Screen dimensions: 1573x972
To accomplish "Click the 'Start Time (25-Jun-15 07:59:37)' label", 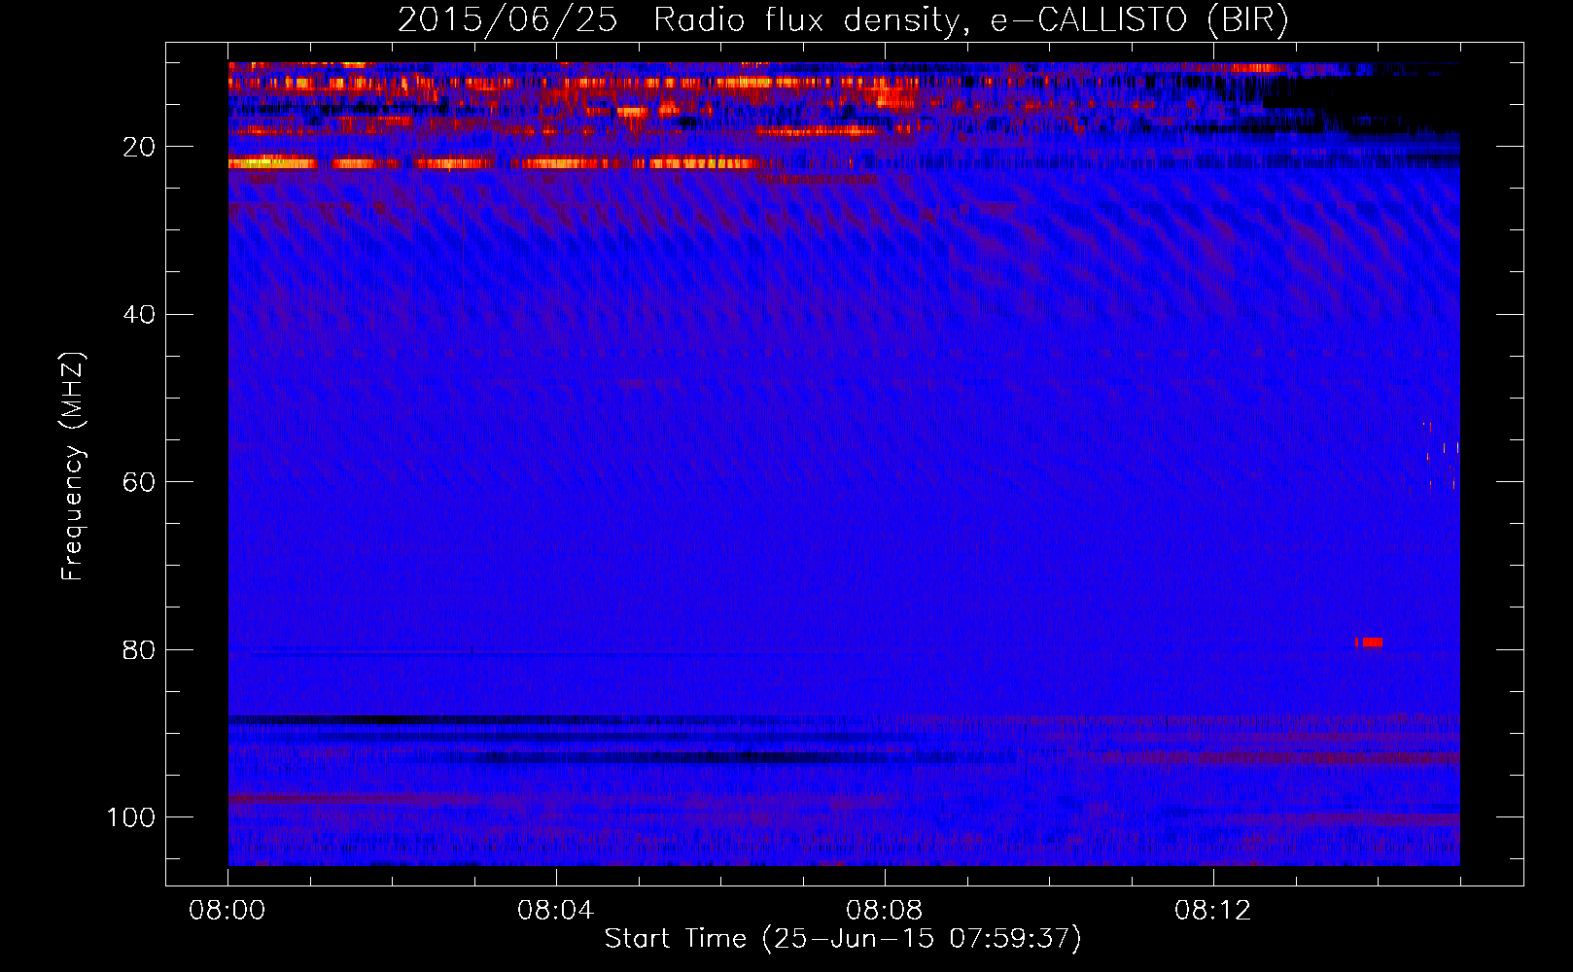I will coord(843,939).
